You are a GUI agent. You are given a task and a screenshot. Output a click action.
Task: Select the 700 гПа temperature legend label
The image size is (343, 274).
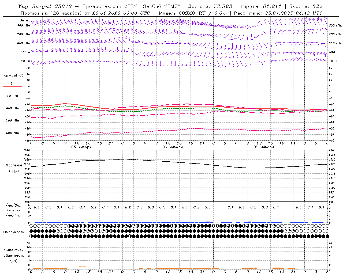pyautogui.click(x=13, y=121)
